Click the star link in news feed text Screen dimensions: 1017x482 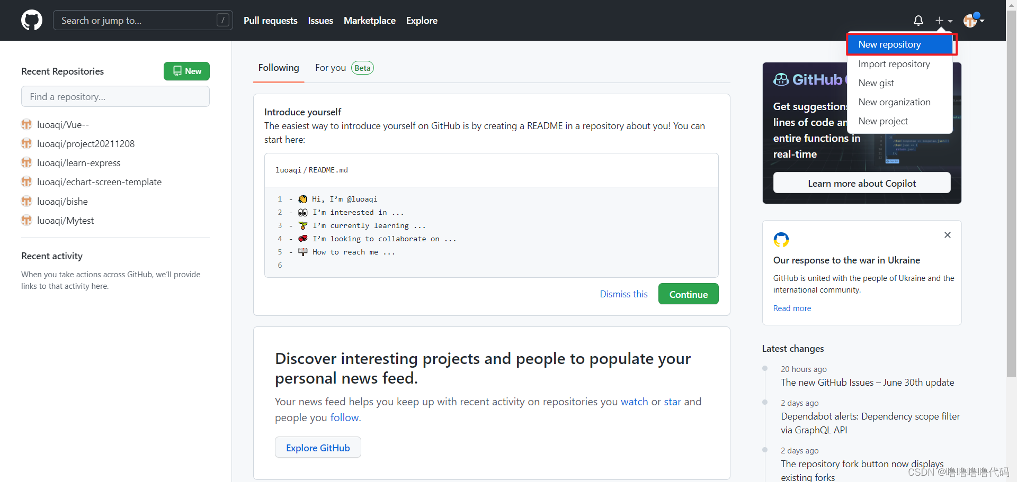point(672,402)
